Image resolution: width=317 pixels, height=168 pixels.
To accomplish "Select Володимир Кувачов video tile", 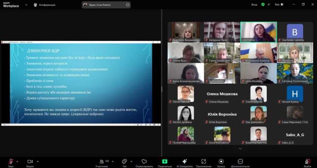I will pos(258,53).
